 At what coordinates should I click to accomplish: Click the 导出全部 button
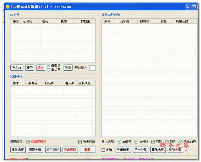pos(141,150)
